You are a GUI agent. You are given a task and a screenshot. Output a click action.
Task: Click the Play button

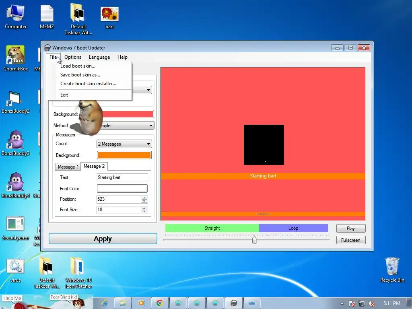tap(351, 229)
